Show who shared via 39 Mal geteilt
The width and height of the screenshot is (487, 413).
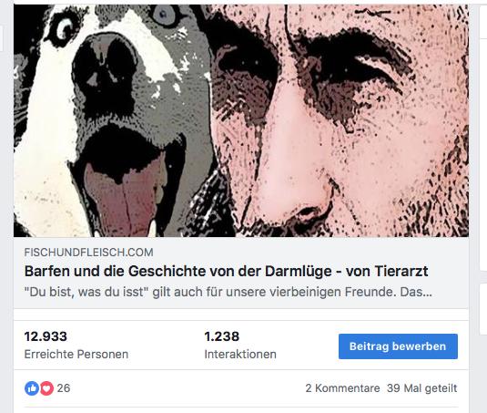[421, 388]
